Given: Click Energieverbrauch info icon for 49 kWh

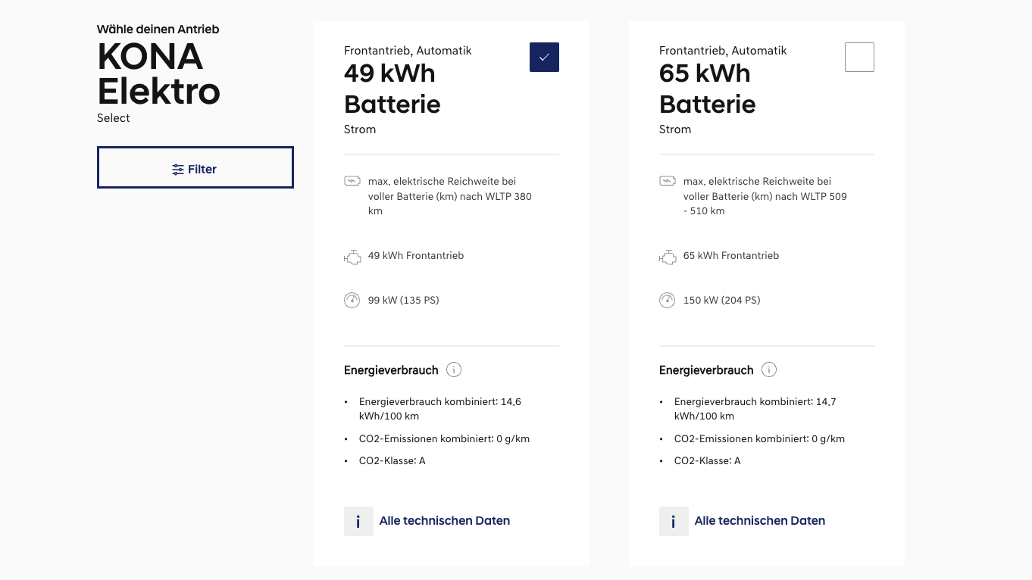Looking at the screenshot, I should pos(454,370).
